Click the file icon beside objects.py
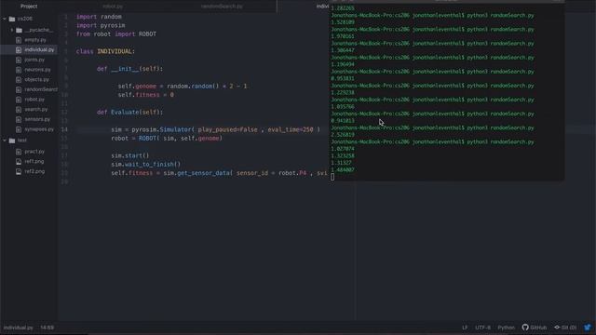 point(19,79)
